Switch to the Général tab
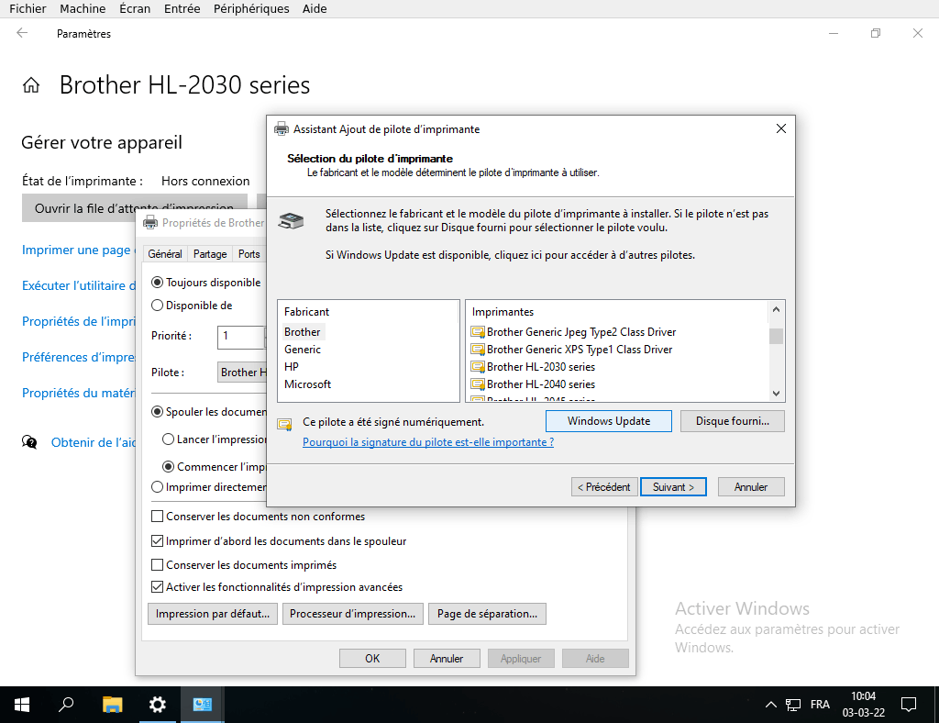The height and width of the screenshot is (723, 939). pyautogui.click(x=165, y=254)
